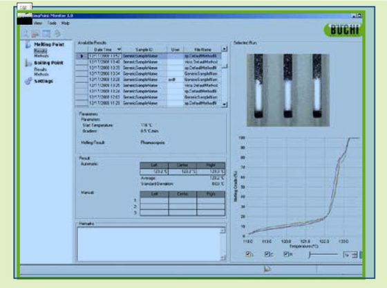Click inside the Remarks text box
The image size is (387, 288).
click(x=151, y=244)
